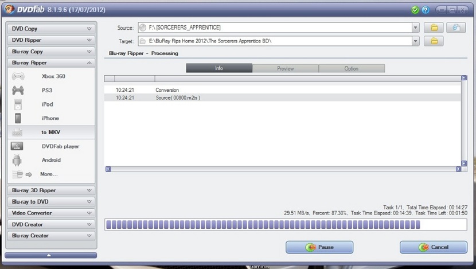Expand the Blu-ray to DVD section
This screenshot has width=476, height=269.
point(51,201)
